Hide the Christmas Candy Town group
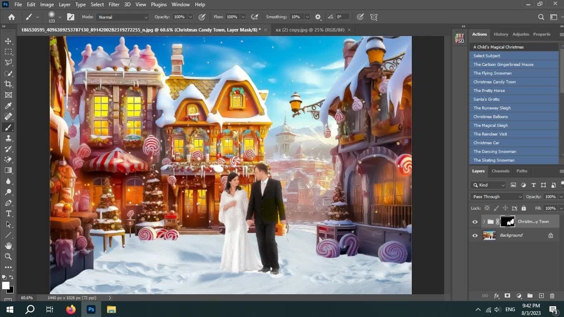 [x=475, y=222]
